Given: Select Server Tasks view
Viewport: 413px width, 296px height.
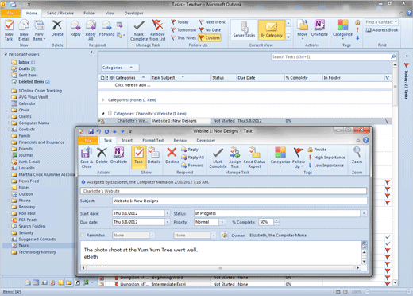Looking at the screenshot, I should 244,29.
